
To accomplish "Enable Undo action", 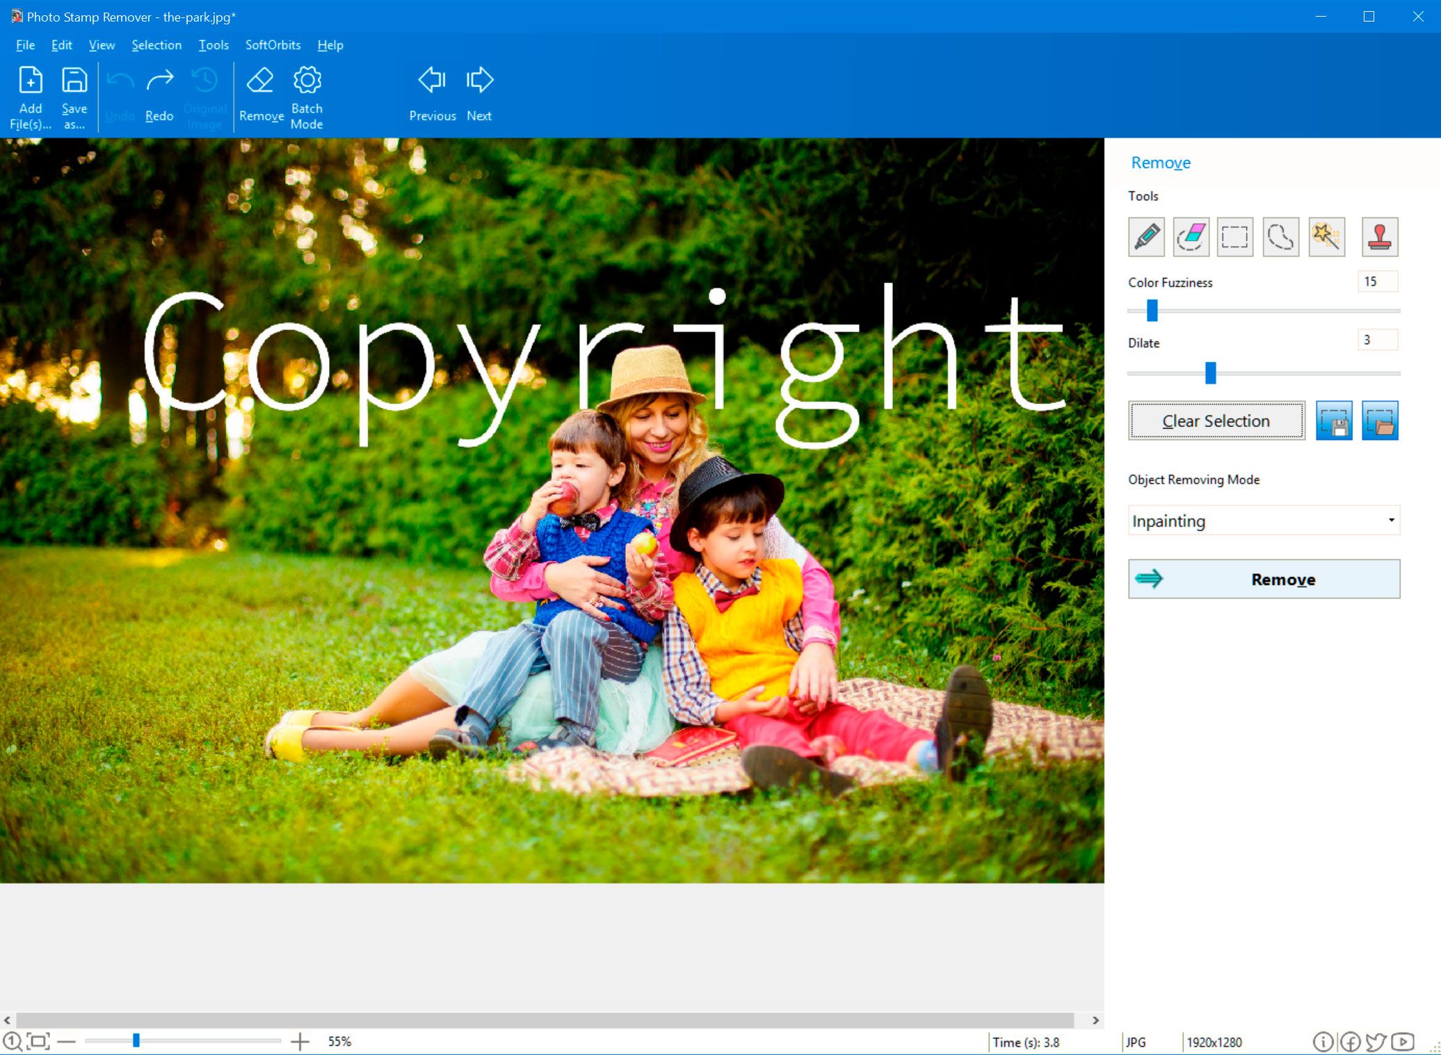I will [120, 94].
